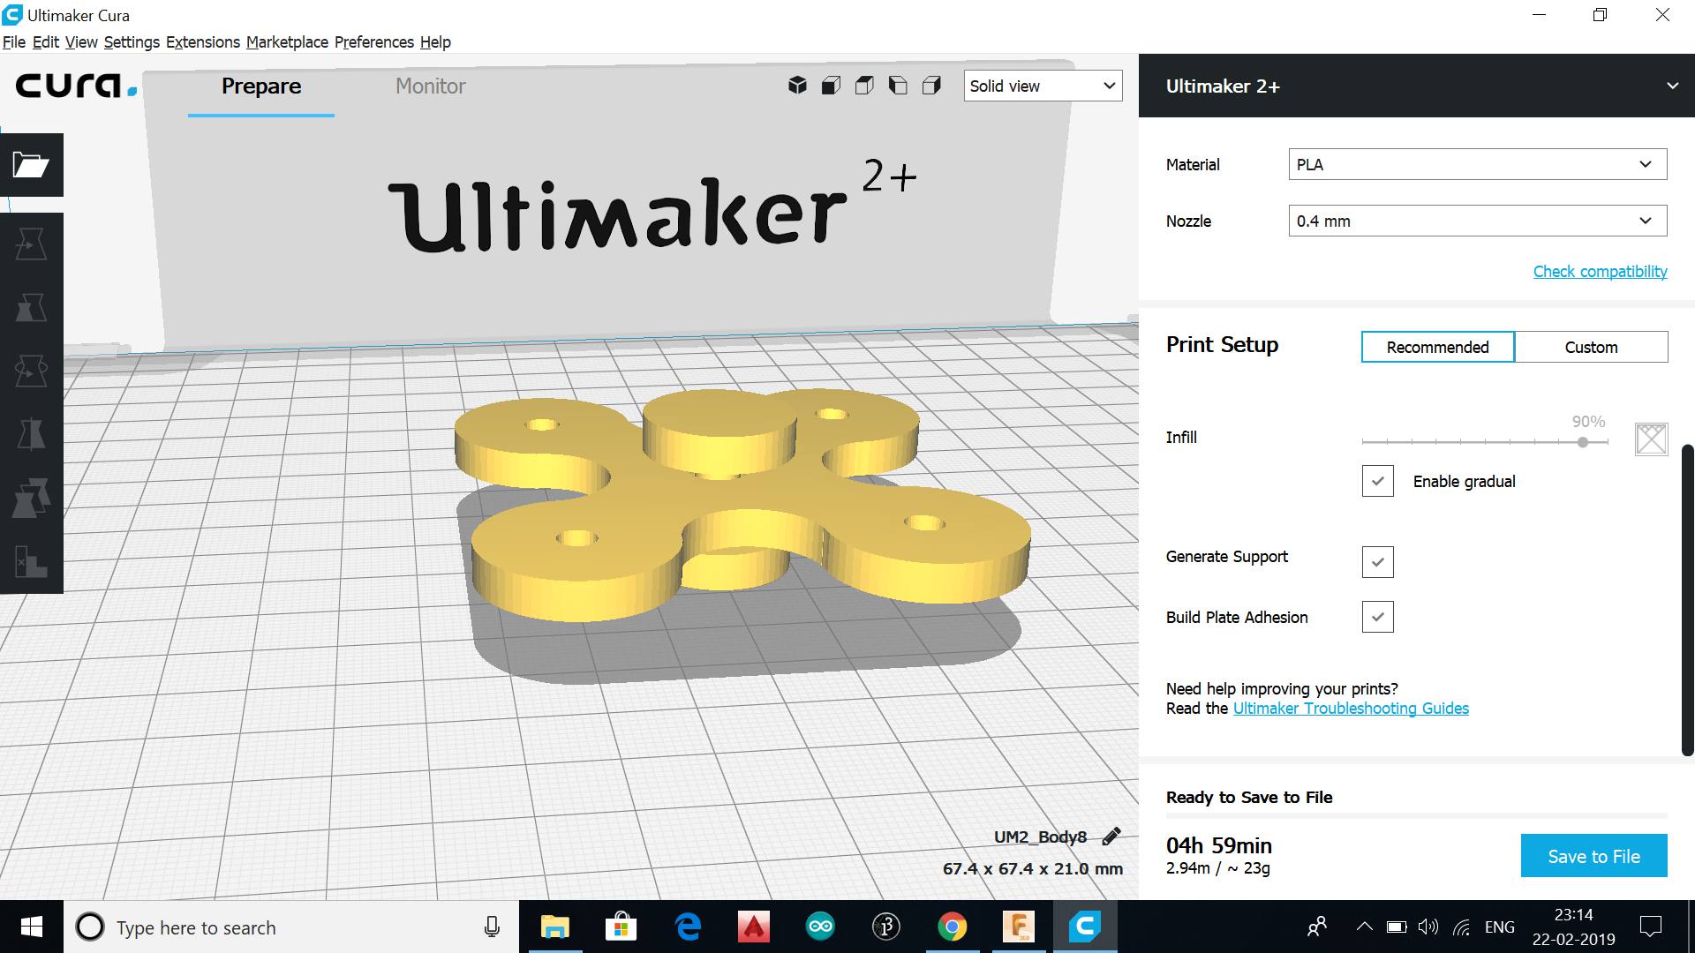Switch to front view camera icon
The width and height of the screenshot is (1695, 953).
(x=831, y=86)
